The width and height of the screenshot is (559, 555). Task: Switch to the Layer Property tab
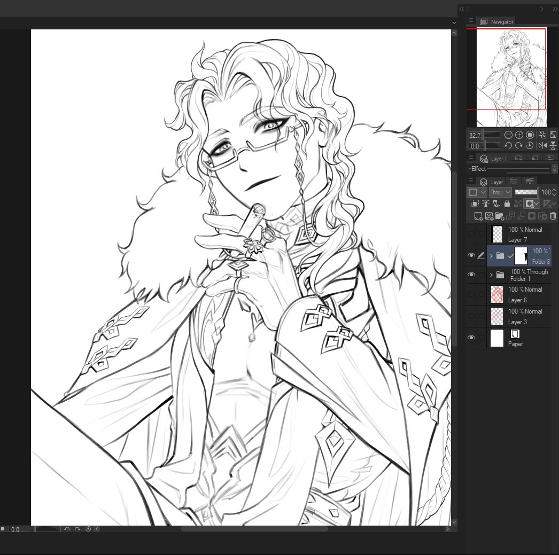pyautogui.click(x=493, y=159)
